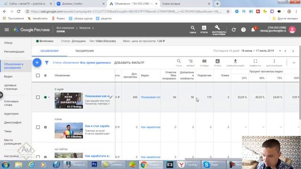Screen dimensions: 301x169
Task: Click the Windows Start button
Action: coord(6,165)
